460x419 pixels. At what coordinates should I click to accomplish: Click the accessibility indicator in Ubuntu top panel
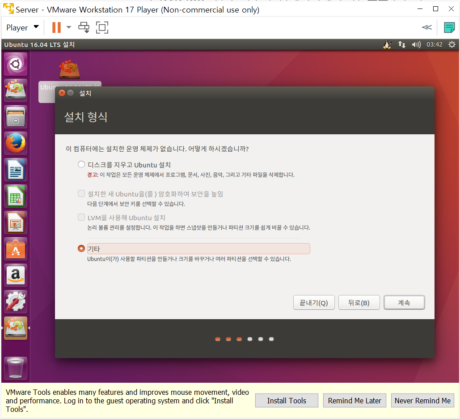click(387, 45)
